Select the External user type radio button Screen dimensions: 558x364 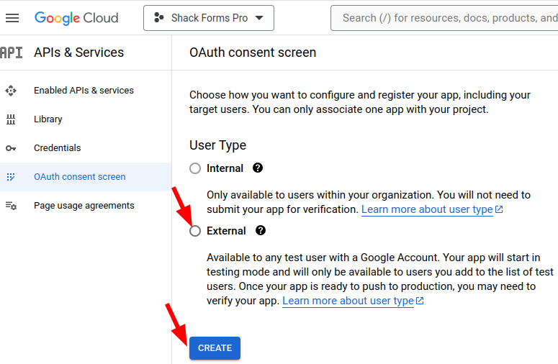[x=195, y=231]
